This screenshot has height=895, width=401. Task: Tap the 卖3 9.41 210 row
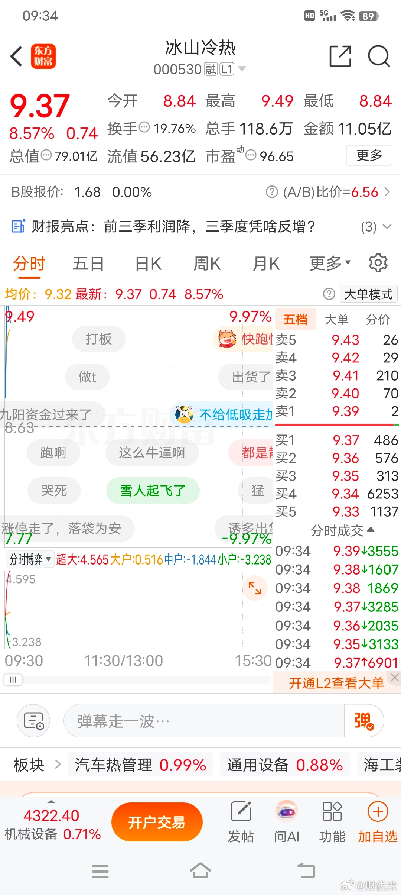(x=337, y=375)
